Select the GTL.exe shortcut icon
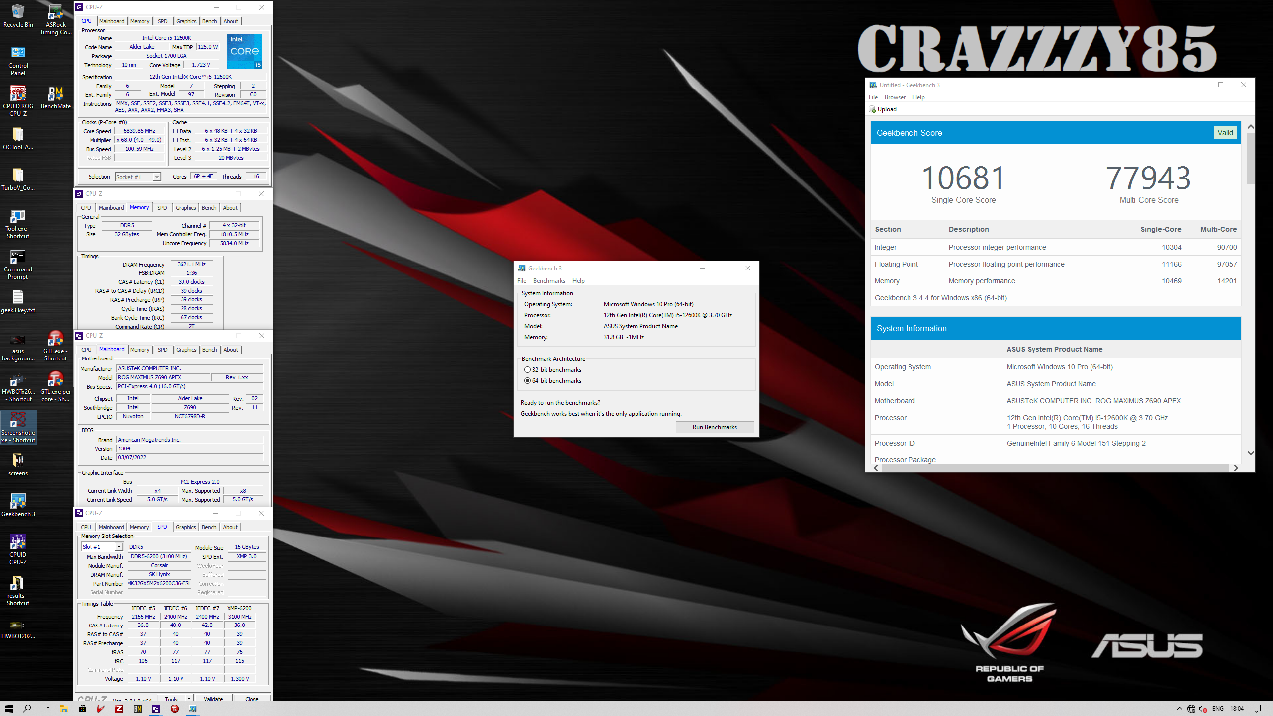The height and width of the screenshot is (716, 1273). 55,346
